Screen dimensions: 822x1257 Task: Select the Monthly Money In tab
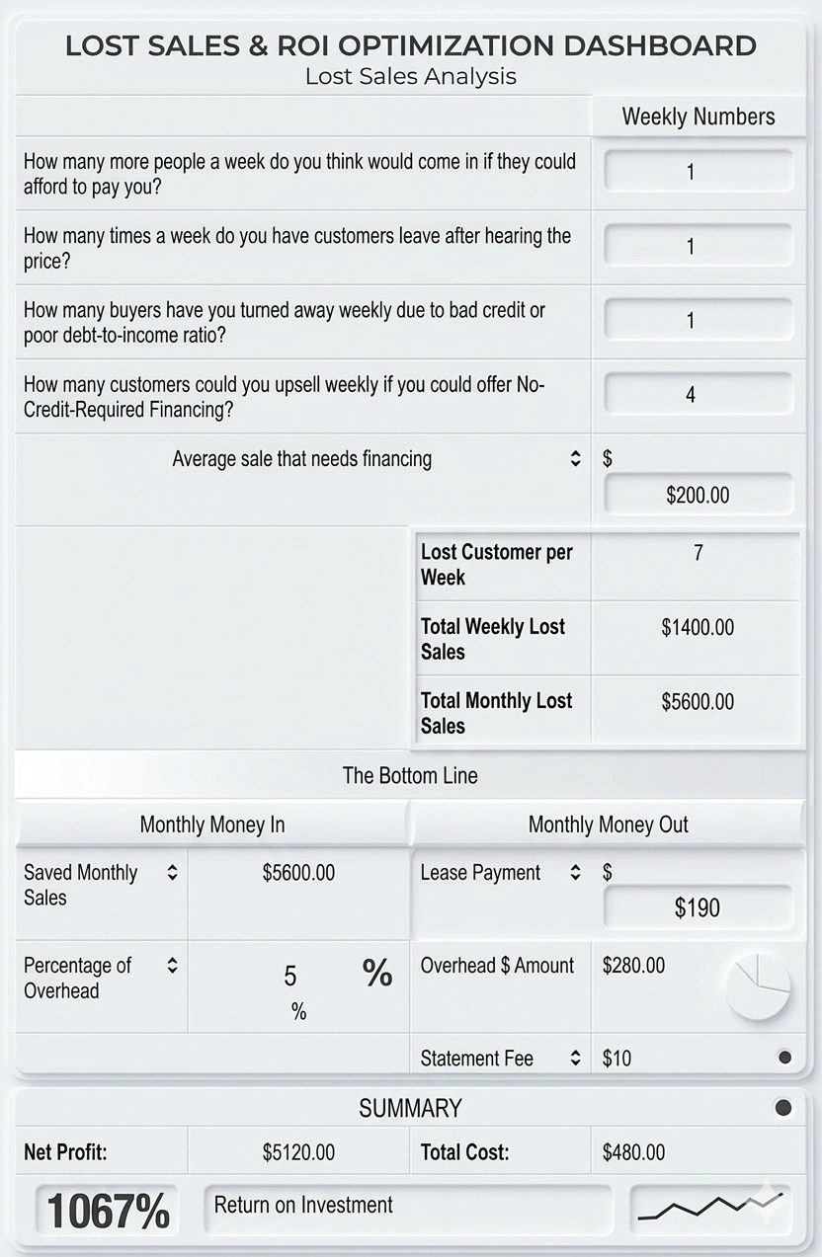coord(212,825)
